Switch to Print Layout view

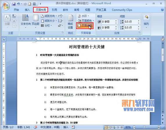click(107, 127)
